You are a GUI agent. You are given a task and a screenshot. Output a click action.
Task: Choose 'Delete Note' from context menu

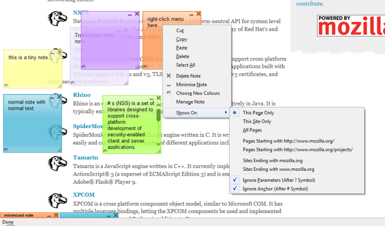(197, 76)
